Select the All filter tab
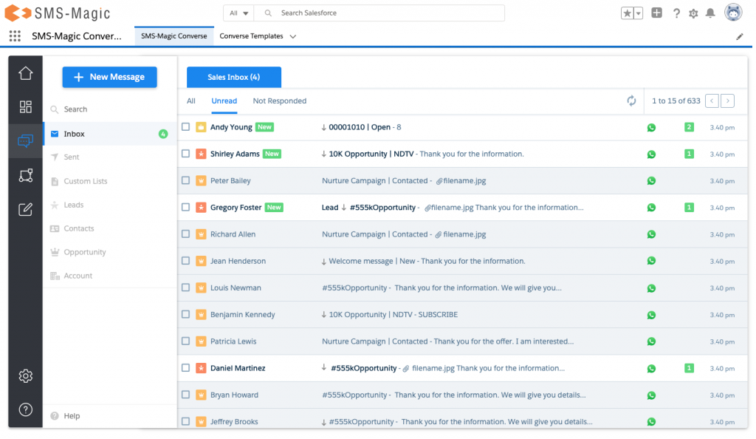Screen dimensions: 756x439 191,101
